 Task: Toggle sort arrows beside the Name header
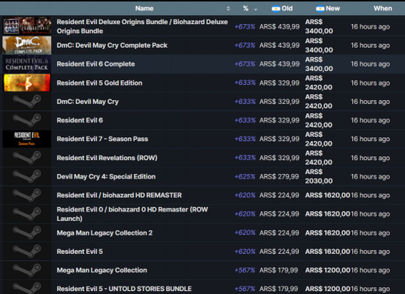coord(228,9)
